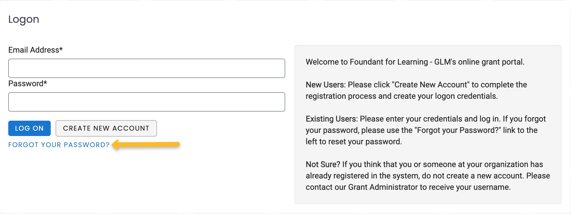Select the Logon page heading

24,19
